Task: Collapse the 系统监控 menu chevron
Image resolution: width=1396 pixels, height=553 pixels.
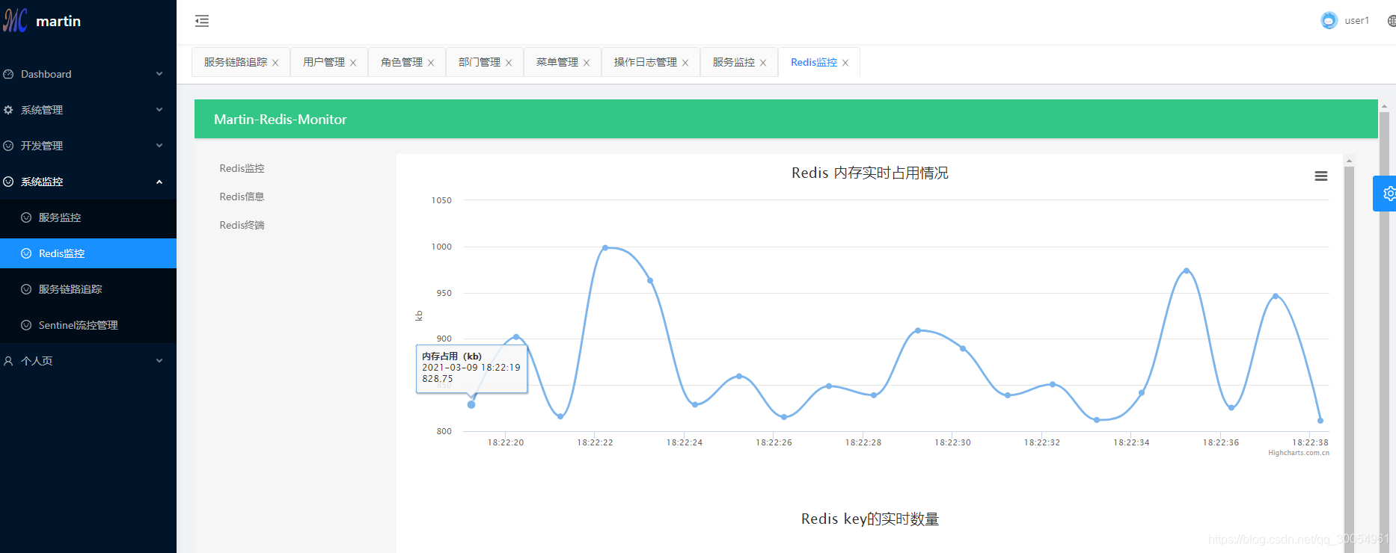Action: pos(159,182)
